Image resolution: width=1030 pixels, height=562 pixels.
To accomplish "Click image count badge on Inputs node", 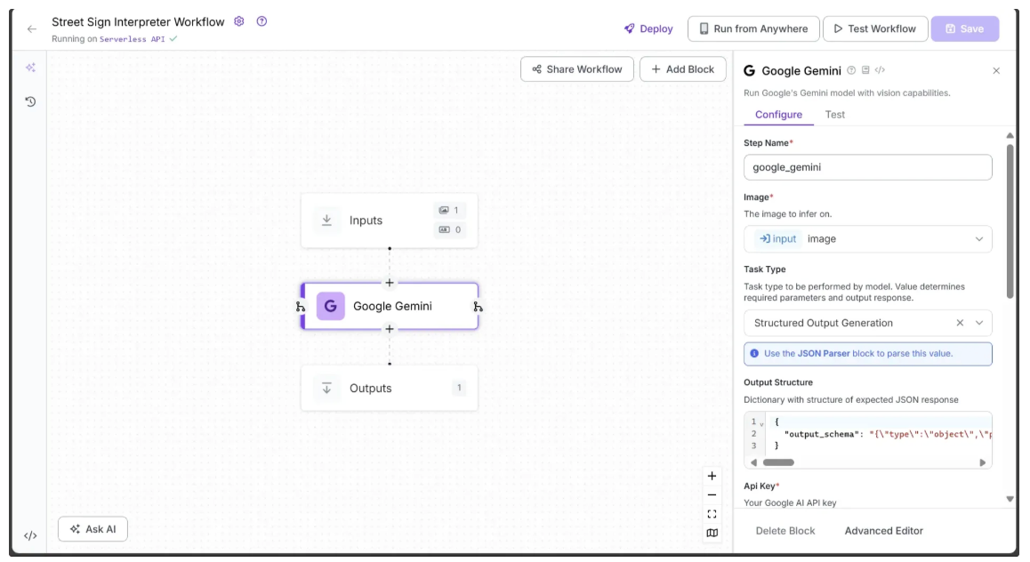I will (450, 210).
